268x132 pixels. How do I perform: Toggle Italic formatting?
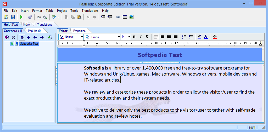pyautogui.click(x=141, y=37)
